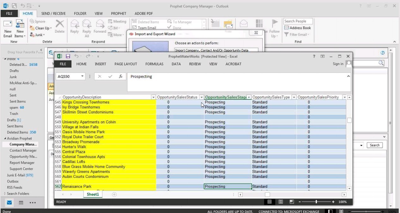
Task: Open the Contact Manager folder
Action: point(23,151)
